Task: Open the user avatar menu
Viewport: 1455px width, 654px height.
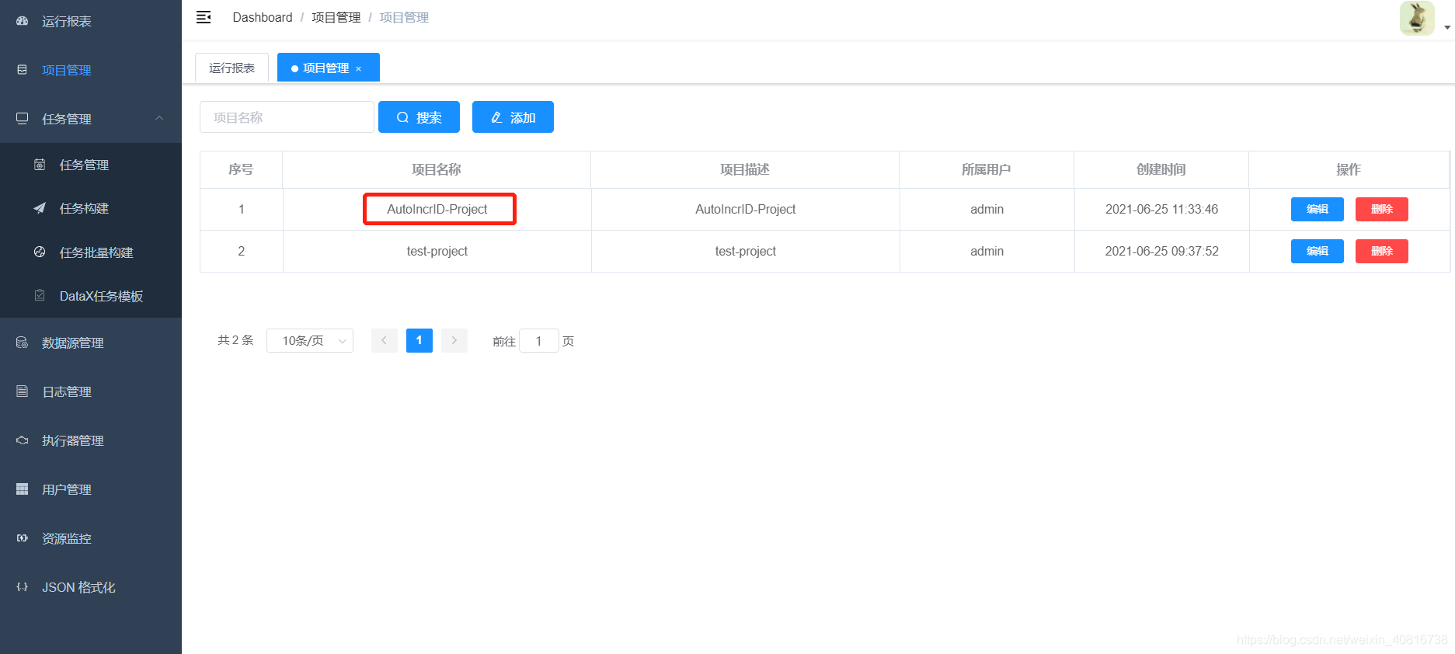Action: 1417,18
